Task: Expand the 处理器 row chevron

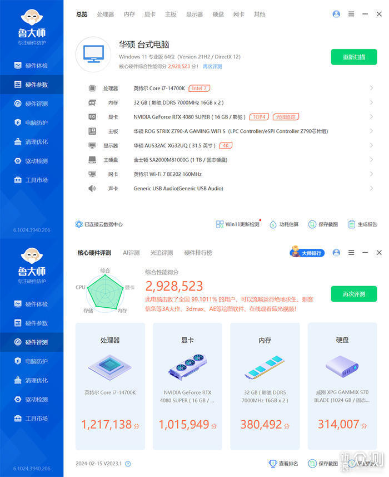Action: [x=371, y=88]
